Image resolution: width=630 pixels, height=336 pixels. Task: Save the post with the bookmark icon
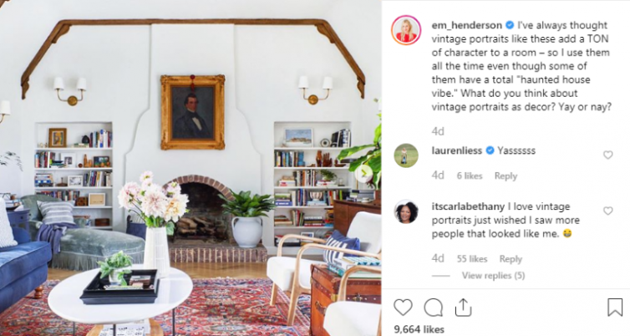pyautogui.click(x=615, y=308)
